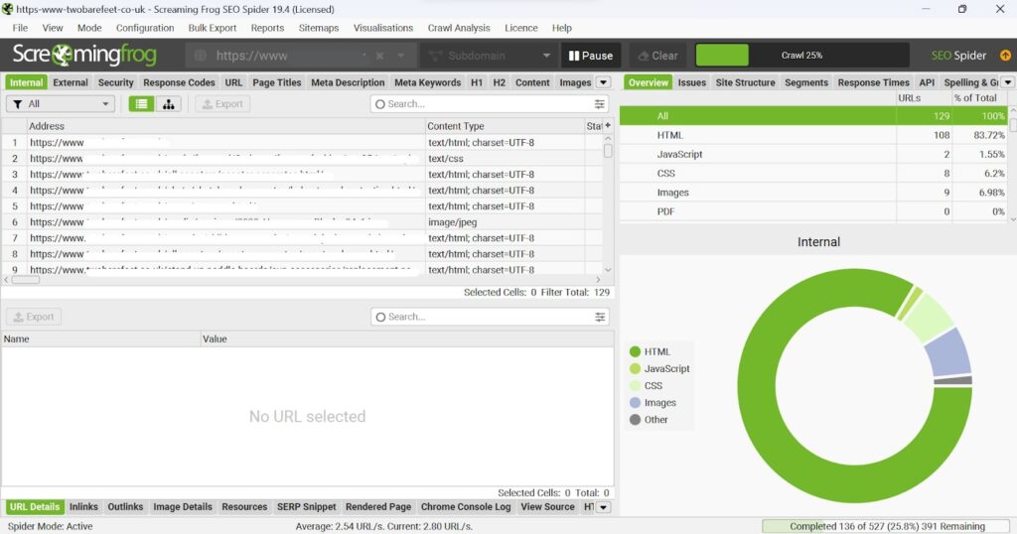This screenshot has height=534, width=1017.
Task: Switch to the Meta Description tab
Action: (x=348, y=82)
